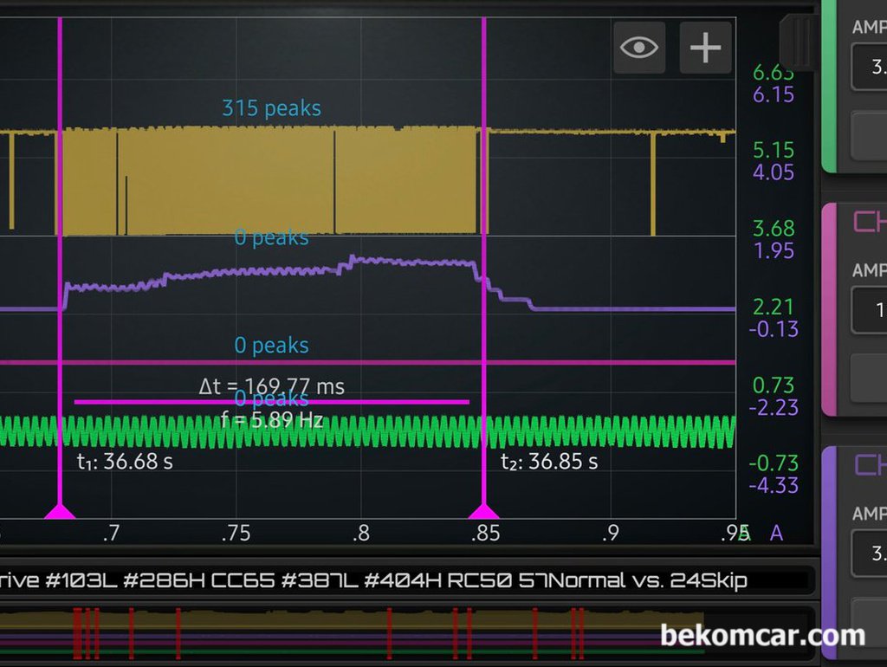The image size is (887, 667).
Task: Click the purple A unit label
Action: (x=777, y=533)
